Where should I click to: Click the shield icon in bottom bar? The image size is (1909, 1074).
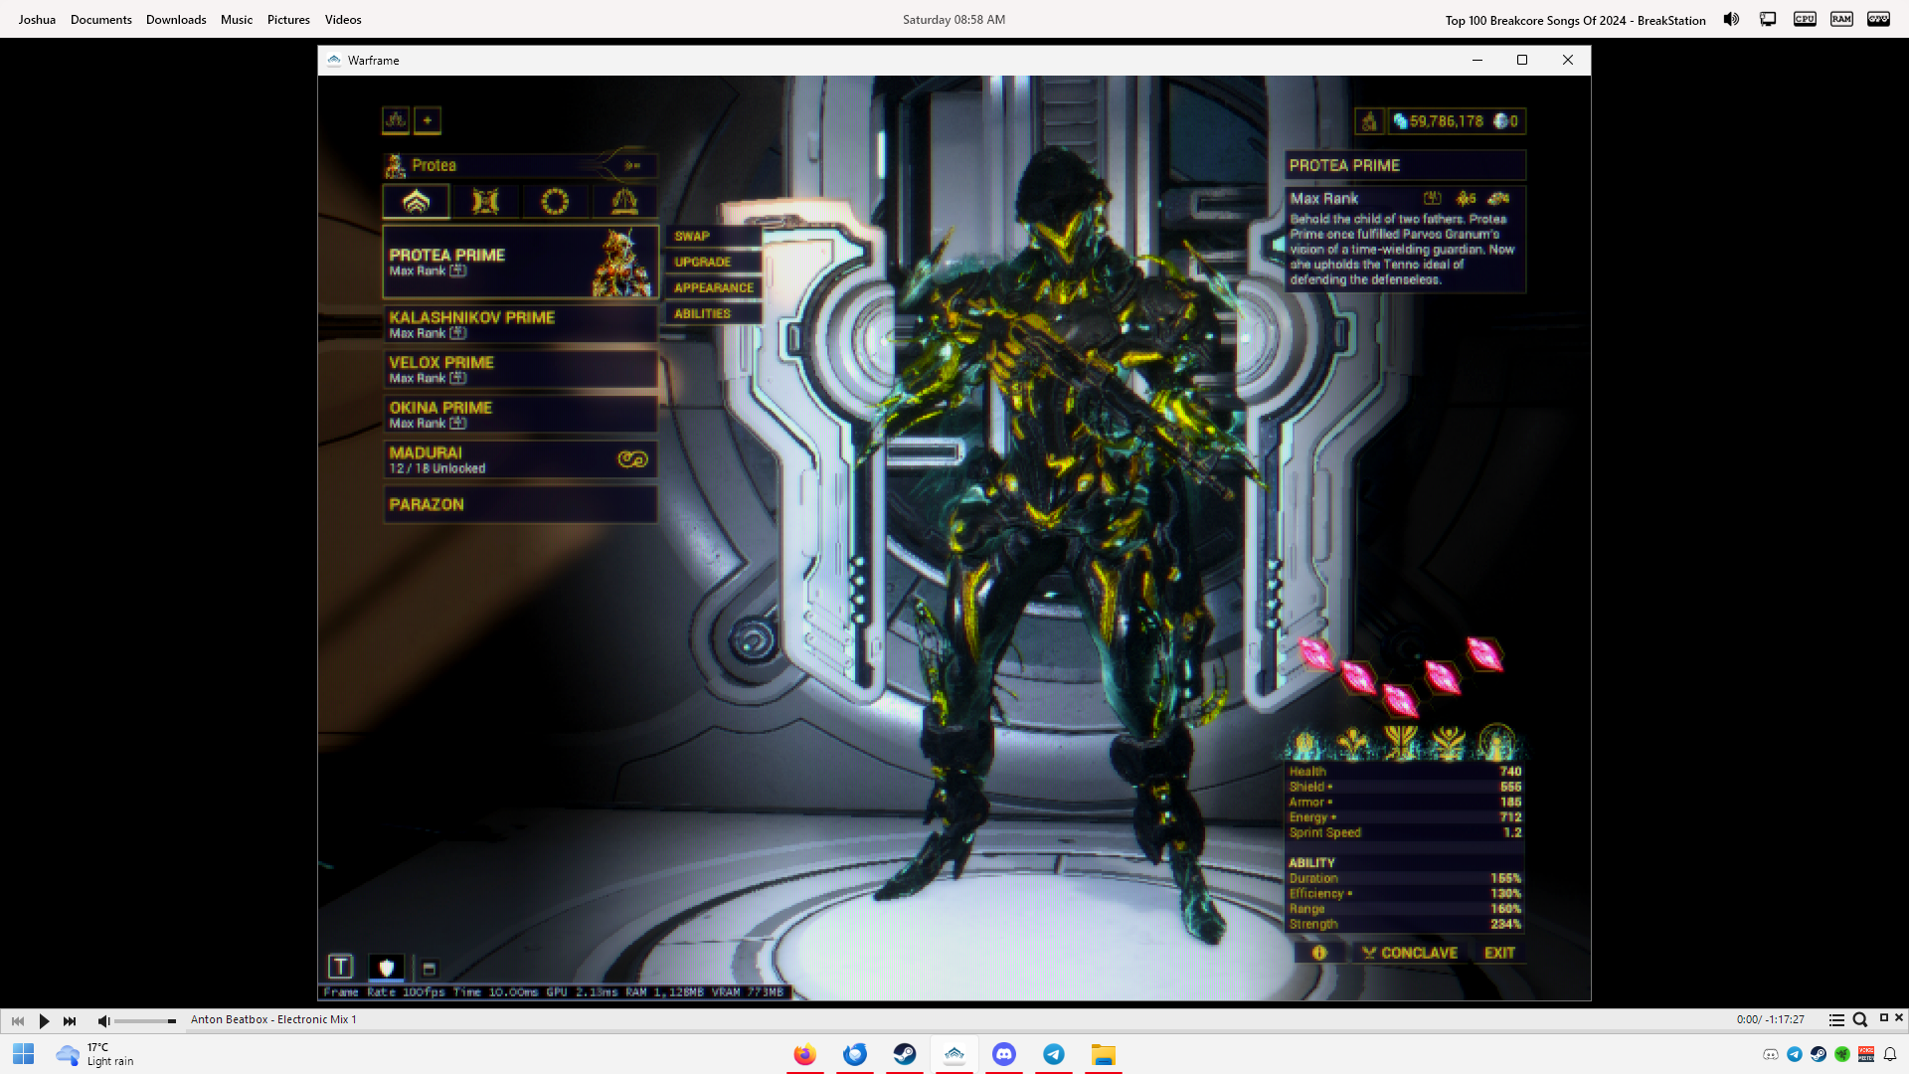pos(387,967)
